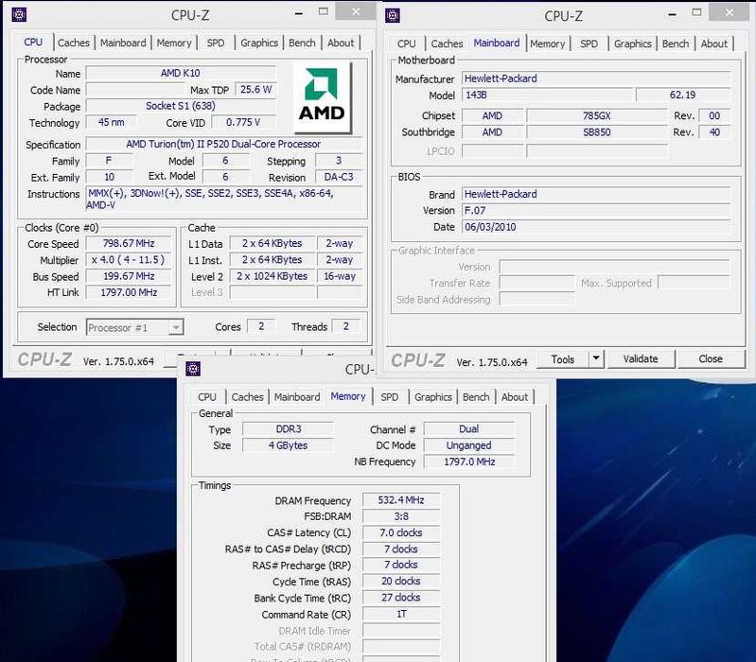
Task: Click the Max TDP value 25.6 W
Action: click(255, 90)
